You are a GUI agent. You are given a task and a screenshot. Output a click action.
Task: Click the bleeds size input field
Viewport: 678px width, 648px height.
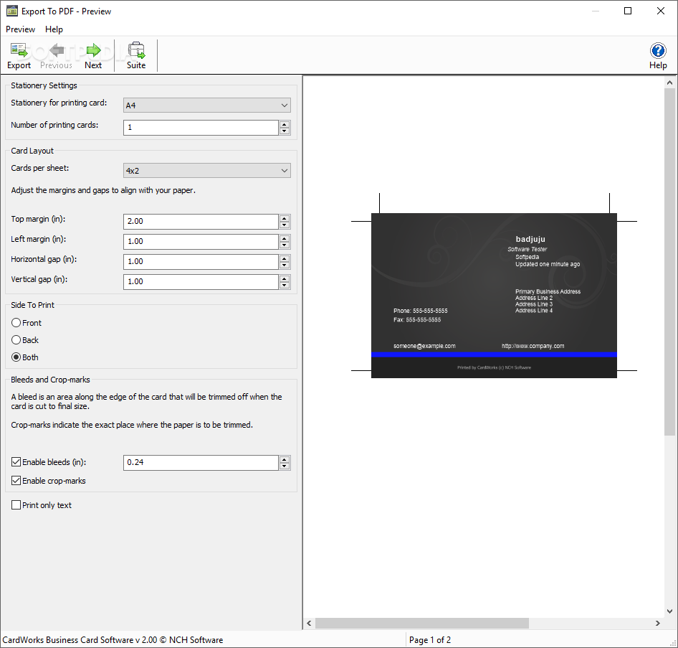201,462
